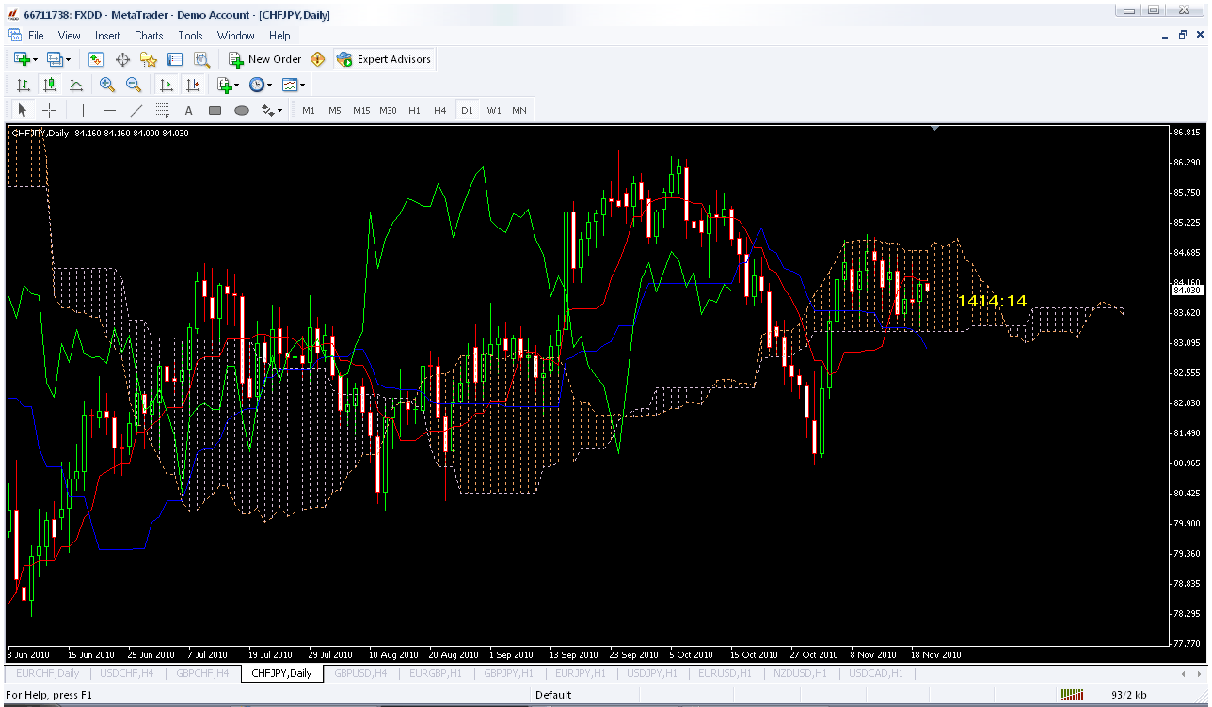Switch chart to Candlesticks mode
This screenshot has width=1212, height=707.
tap(50, 85)
